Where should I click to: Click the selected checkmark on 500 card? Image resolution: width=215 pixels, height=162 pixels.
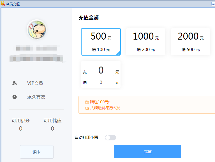click(119, 54)
